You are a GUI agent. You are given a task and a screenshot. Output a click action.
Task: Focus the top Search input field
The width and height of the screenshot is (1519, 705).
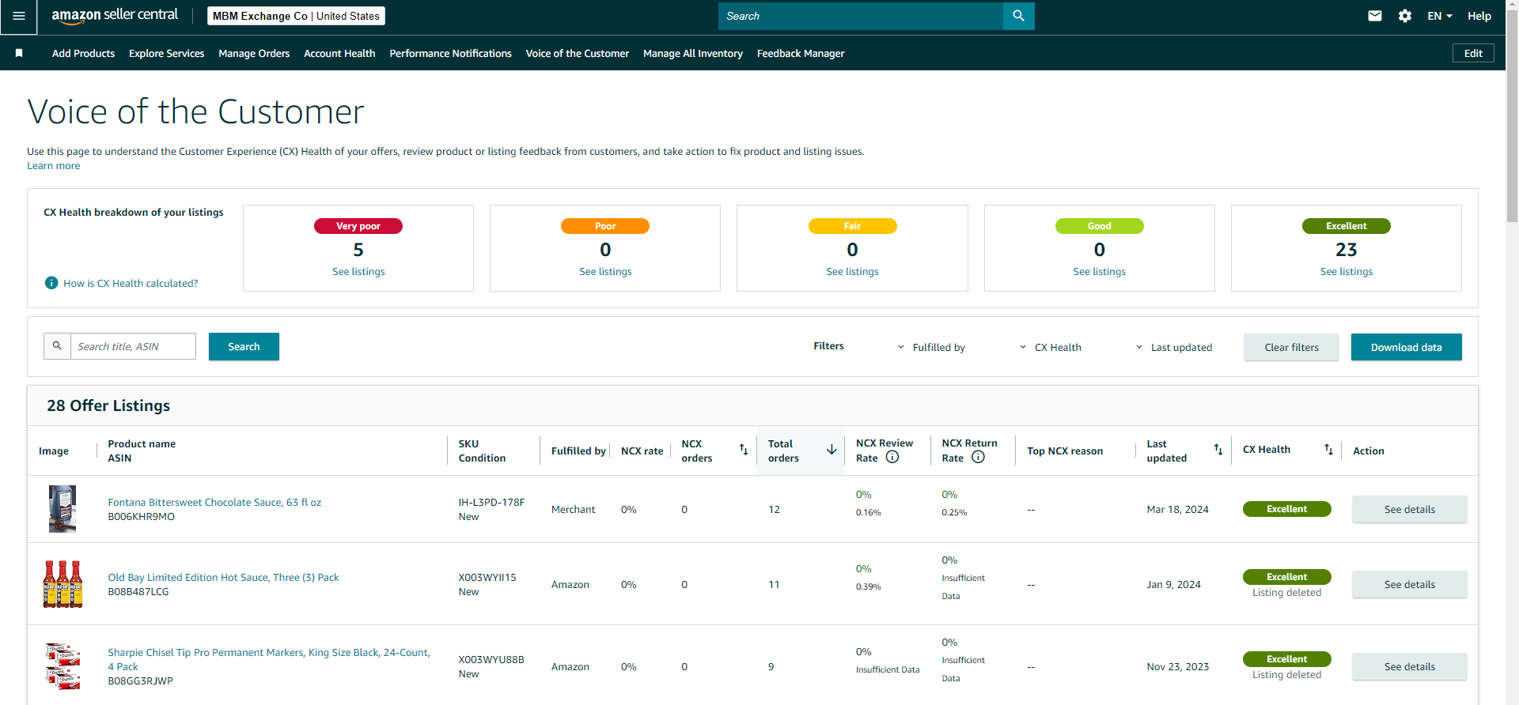[860, 16]
